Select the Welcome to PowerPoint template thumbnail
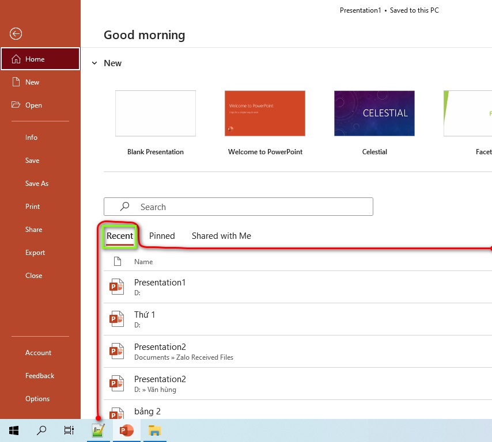Screen dimensions: 492x442 [265, 113]
